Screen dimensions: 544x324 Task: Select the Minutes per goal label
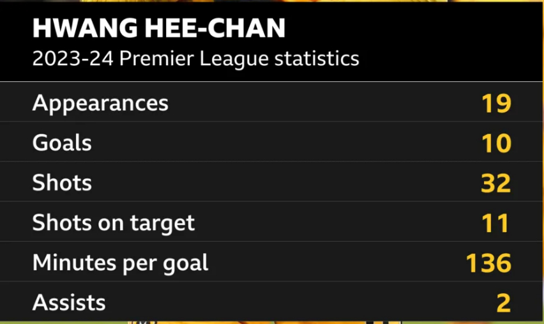click(120, 263)
